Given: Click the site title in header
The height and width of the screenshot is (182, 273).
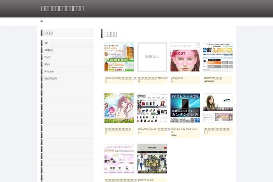Looking at the screenshot, I should pyautogui.click(x=62, y=9).
